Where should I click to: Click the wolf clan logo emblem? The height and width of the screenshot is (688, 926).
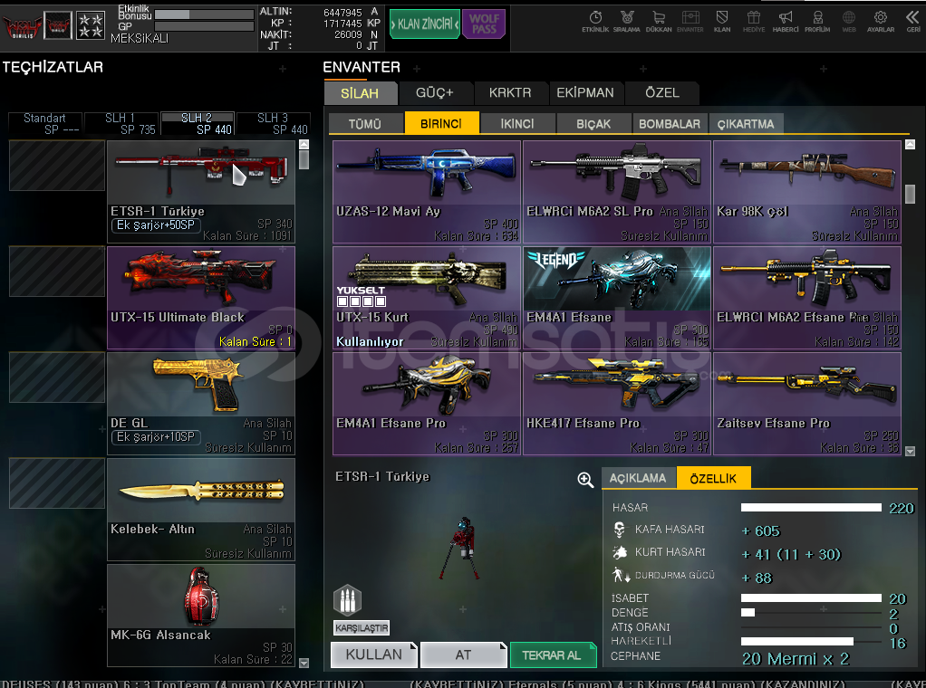click(23, 26)
